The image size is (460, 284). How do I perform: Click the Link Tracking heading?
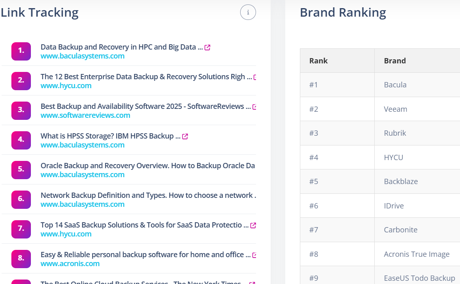pos(39,13)
